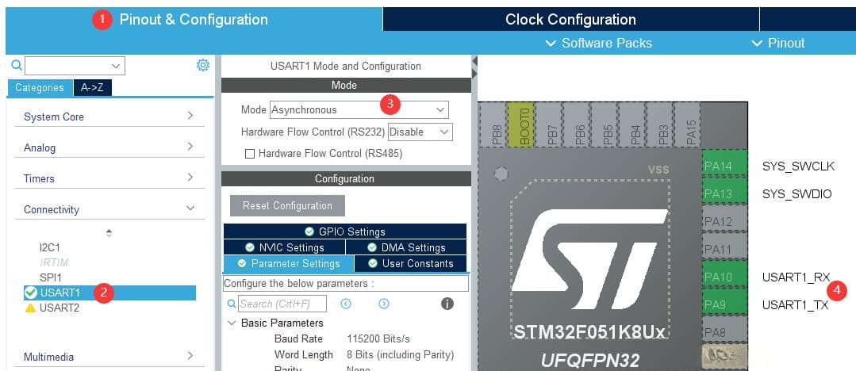Select pin PB6 on the chip

576,124
